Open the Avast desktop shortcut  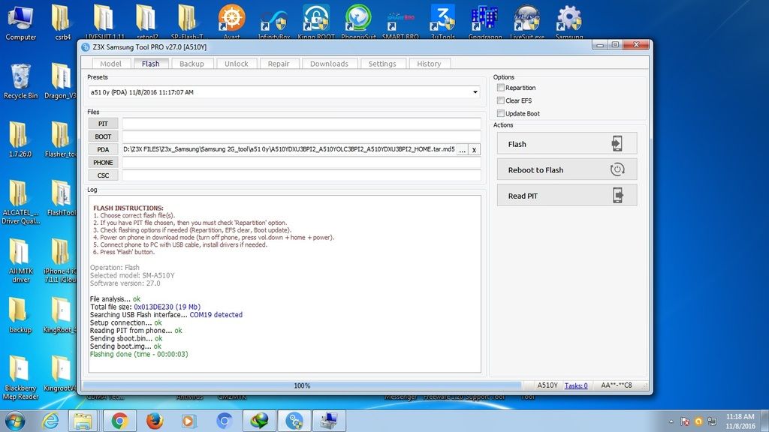[231, 21]
